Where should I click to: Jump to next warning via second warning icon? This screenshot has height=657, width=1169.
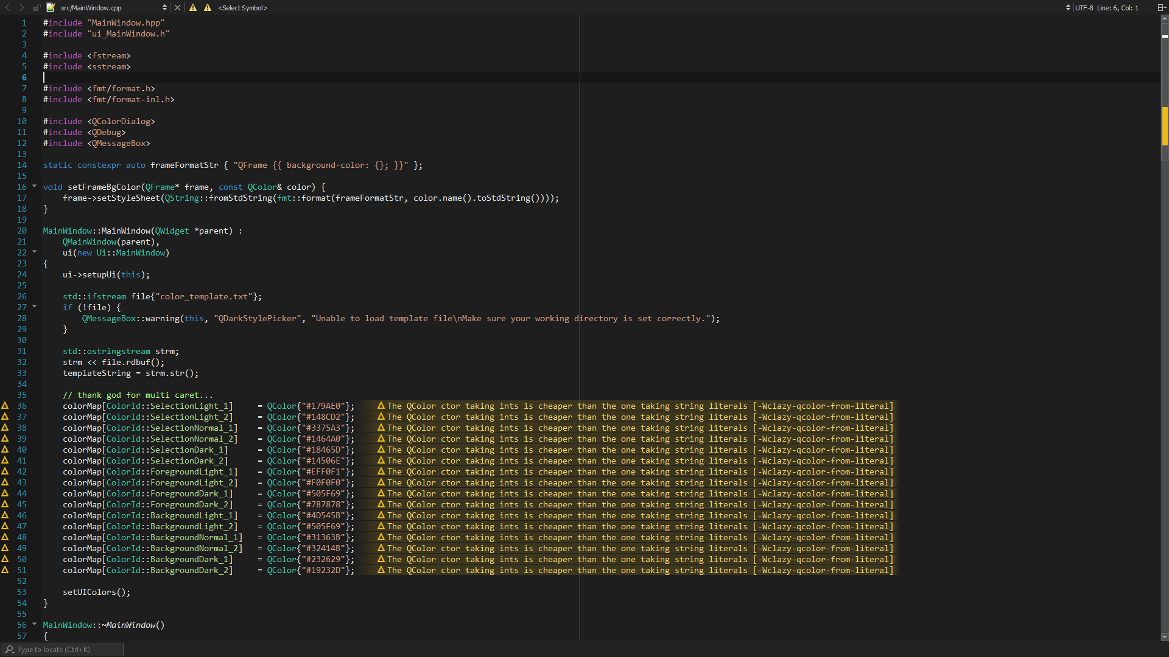click(x=208, y=7)
